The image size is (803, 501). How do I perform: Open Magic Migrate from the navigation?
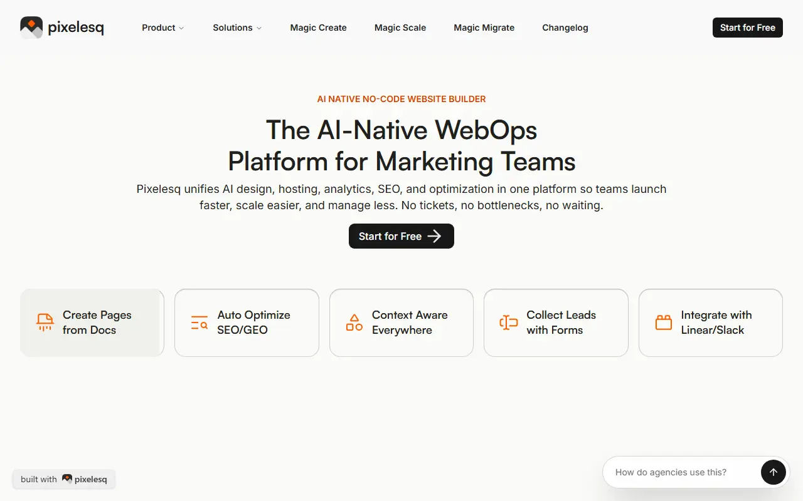(484, 28)
